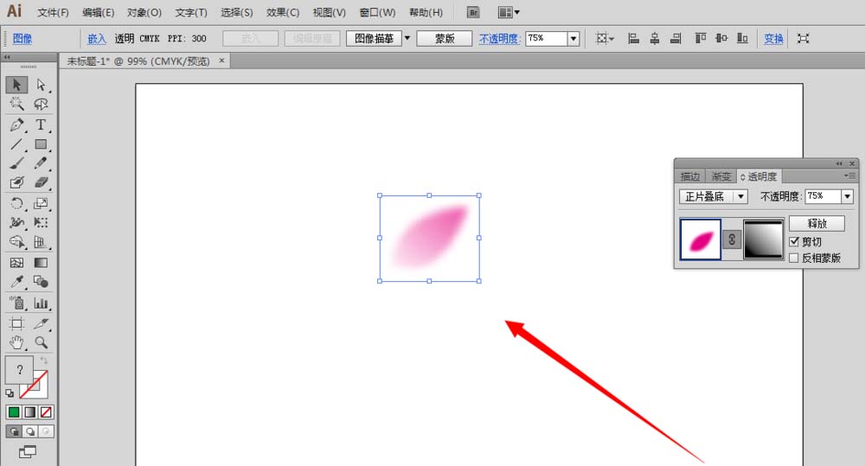Select the Selection tool (black arrow)
This screenshot has width=865, height=466.
pos(16,85)
